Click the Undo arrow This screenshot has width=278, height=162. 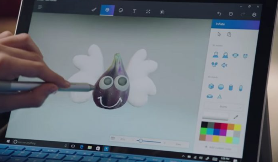[x=219, y=13]
